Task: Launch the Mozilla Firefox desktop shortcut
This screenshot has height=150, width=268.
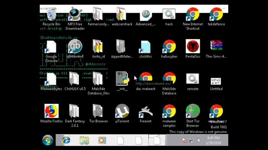Action: tap(52, 111)
